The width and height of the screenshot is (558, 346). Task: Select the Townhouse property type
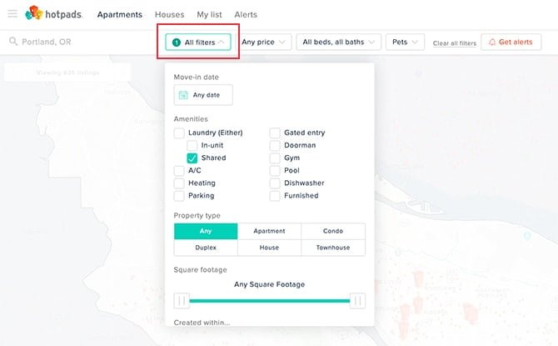click(333, 248)
